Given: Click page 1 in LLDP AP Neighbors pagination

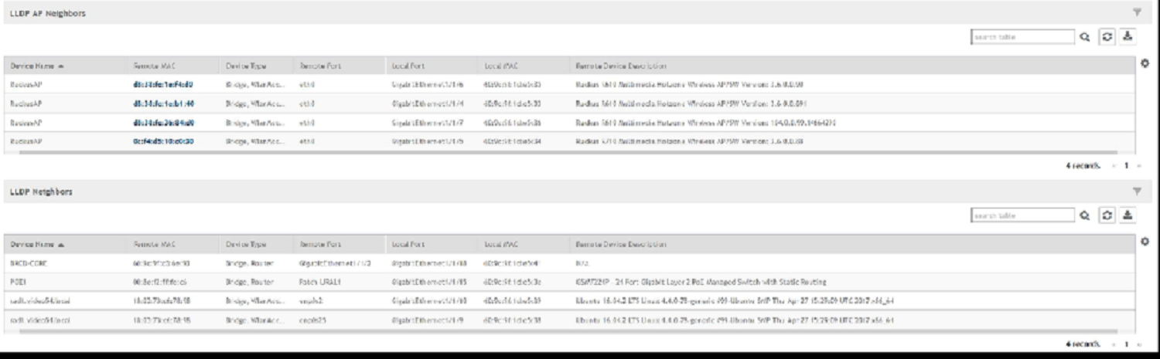Looking at the screenshot, I should tap(1122, 165).
